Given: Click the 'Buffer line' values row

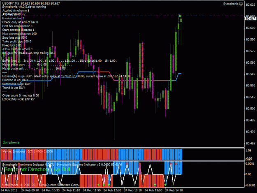Looking at the screenshot, I should pyautogui.click(x=60, y=61).
